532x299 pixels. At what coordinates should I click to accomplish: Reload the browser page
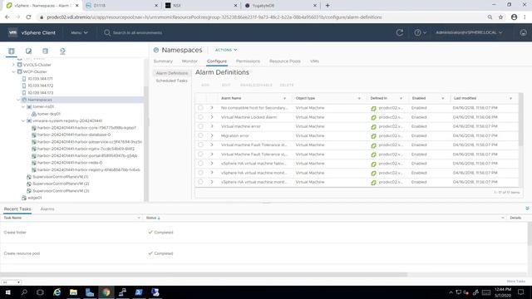28,17
